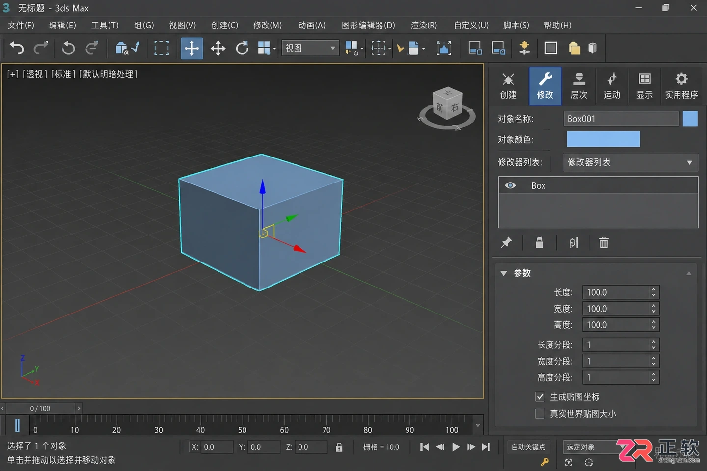The image size is (707, 471).
Task: Enable 真实世界贴图大小 checkbox
Action: (540, 414)
